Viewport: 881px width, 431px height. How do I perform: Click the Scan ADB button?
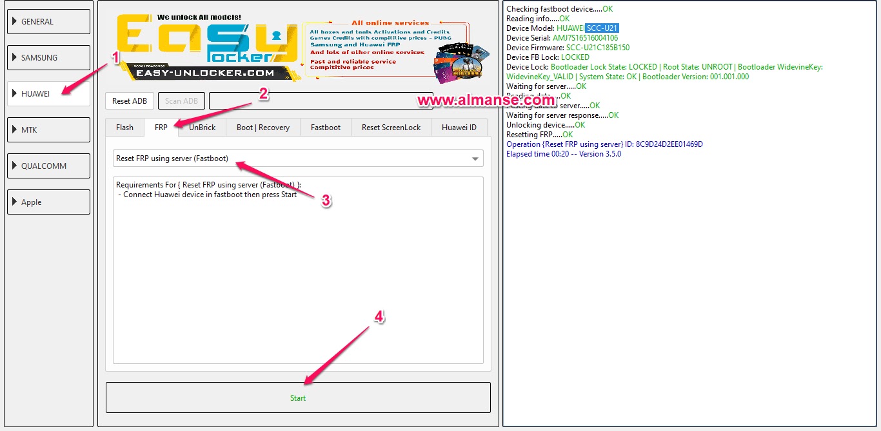(x=181, y=101)
